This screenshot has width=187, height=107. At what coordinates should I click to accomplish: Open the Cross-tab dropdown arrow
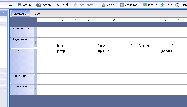point(140,5)
